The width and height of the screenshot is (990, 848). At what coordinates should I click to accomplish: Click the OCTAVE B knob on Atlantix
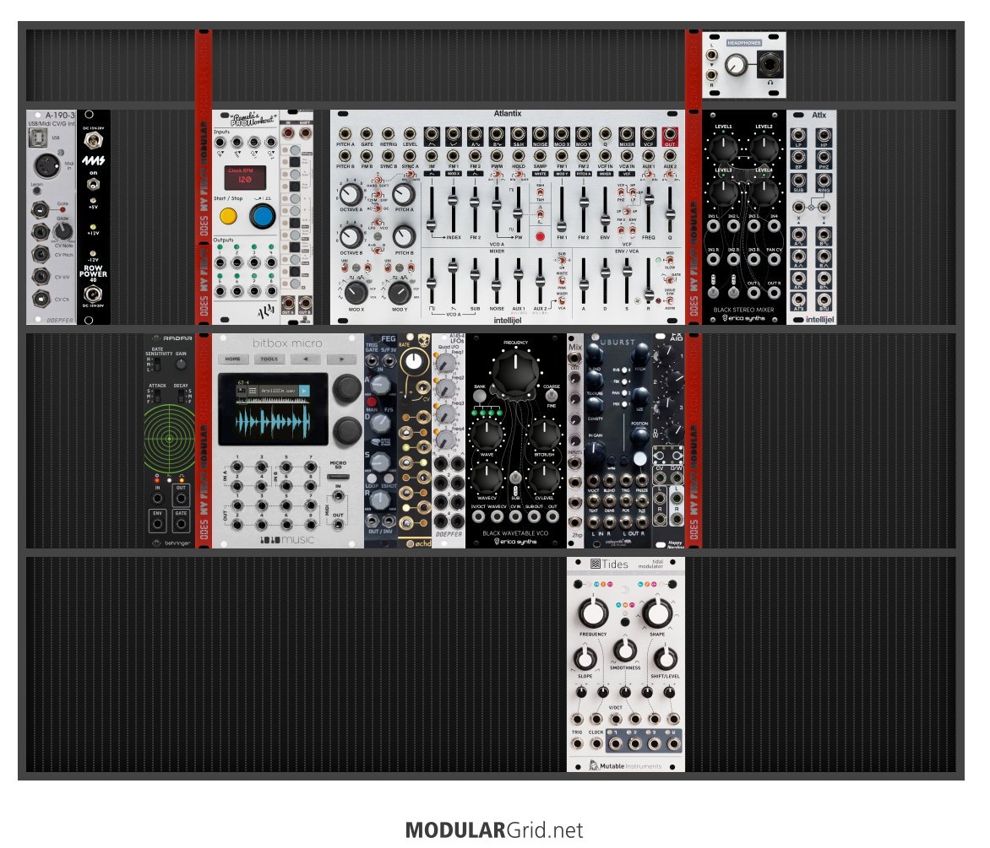coord(351,237)
